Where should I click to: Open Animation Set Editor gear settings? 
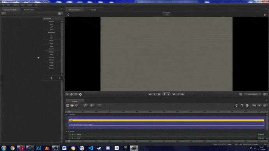[x=60, y=14]
